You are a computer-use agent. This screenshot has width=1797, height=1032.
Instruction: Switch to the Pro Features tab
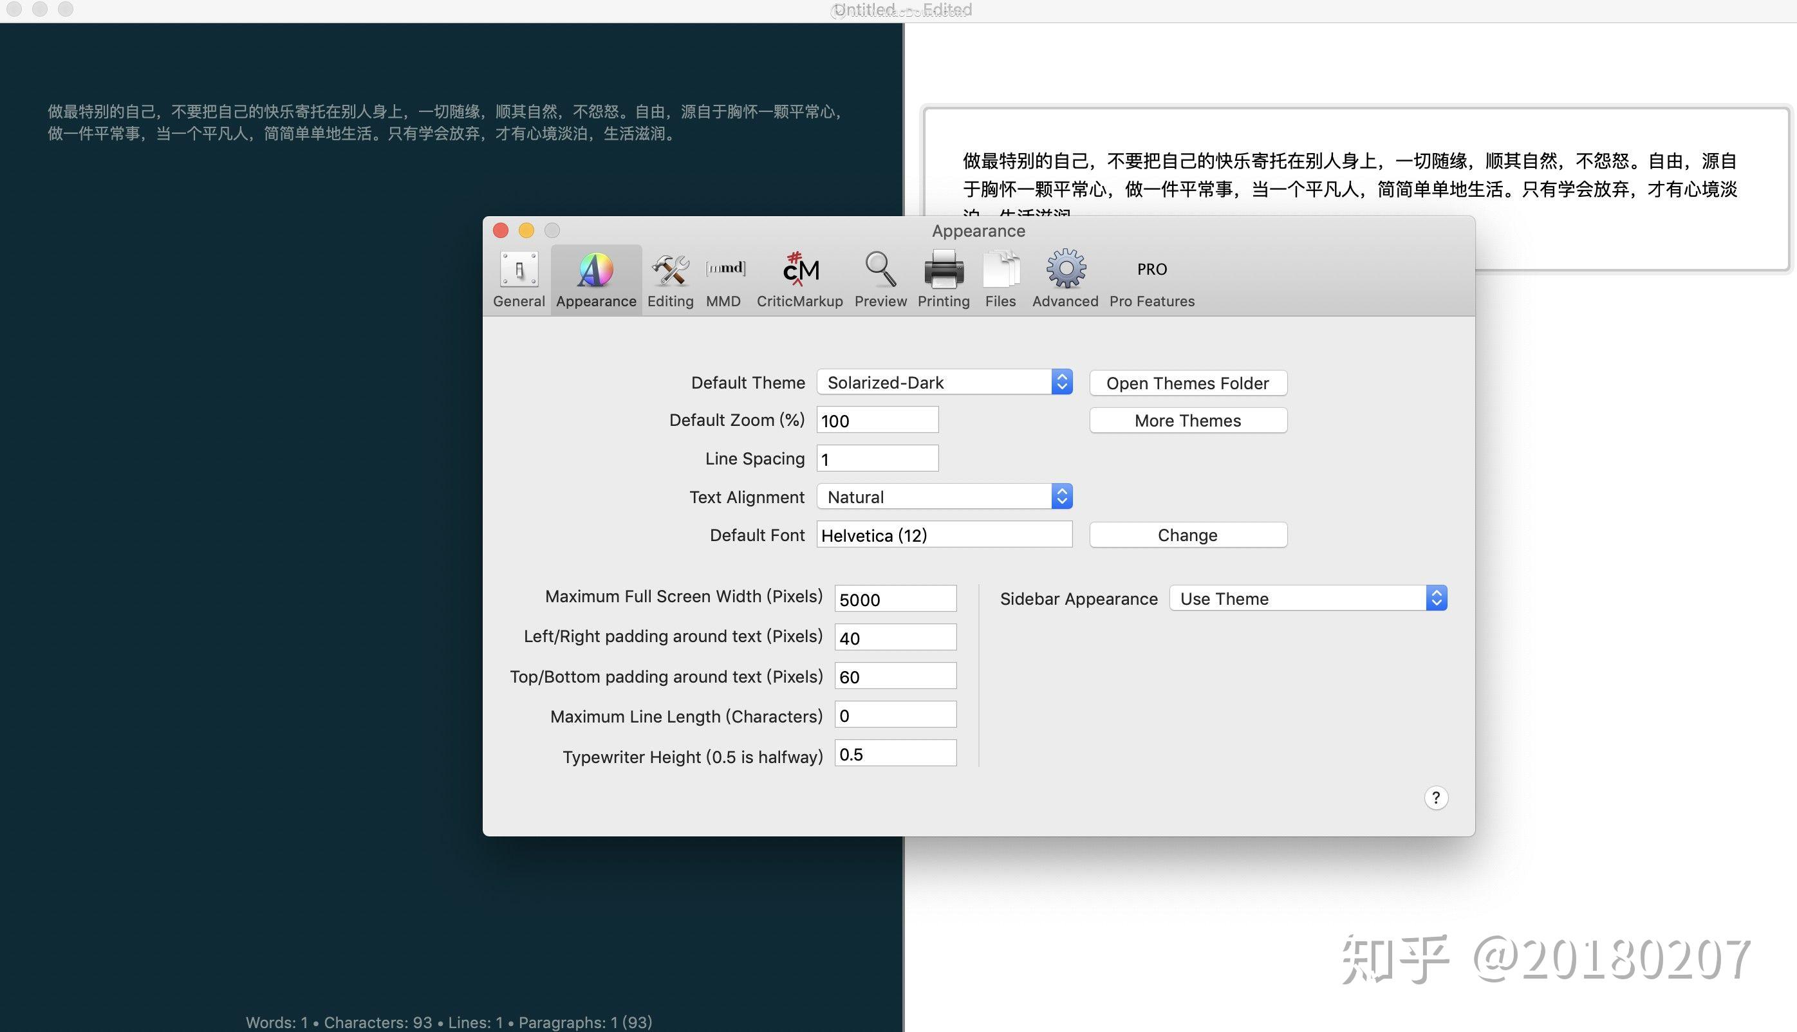1151,279
